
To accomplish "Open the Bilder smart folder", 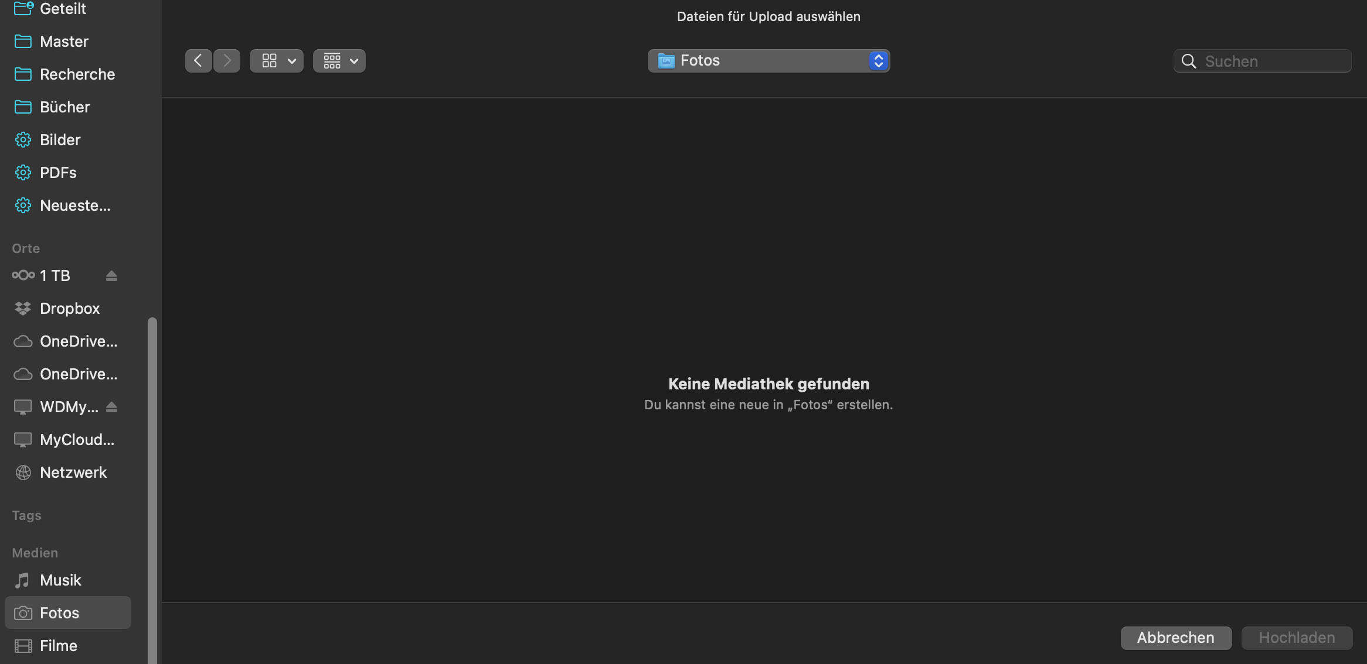I will pos(60,140).
